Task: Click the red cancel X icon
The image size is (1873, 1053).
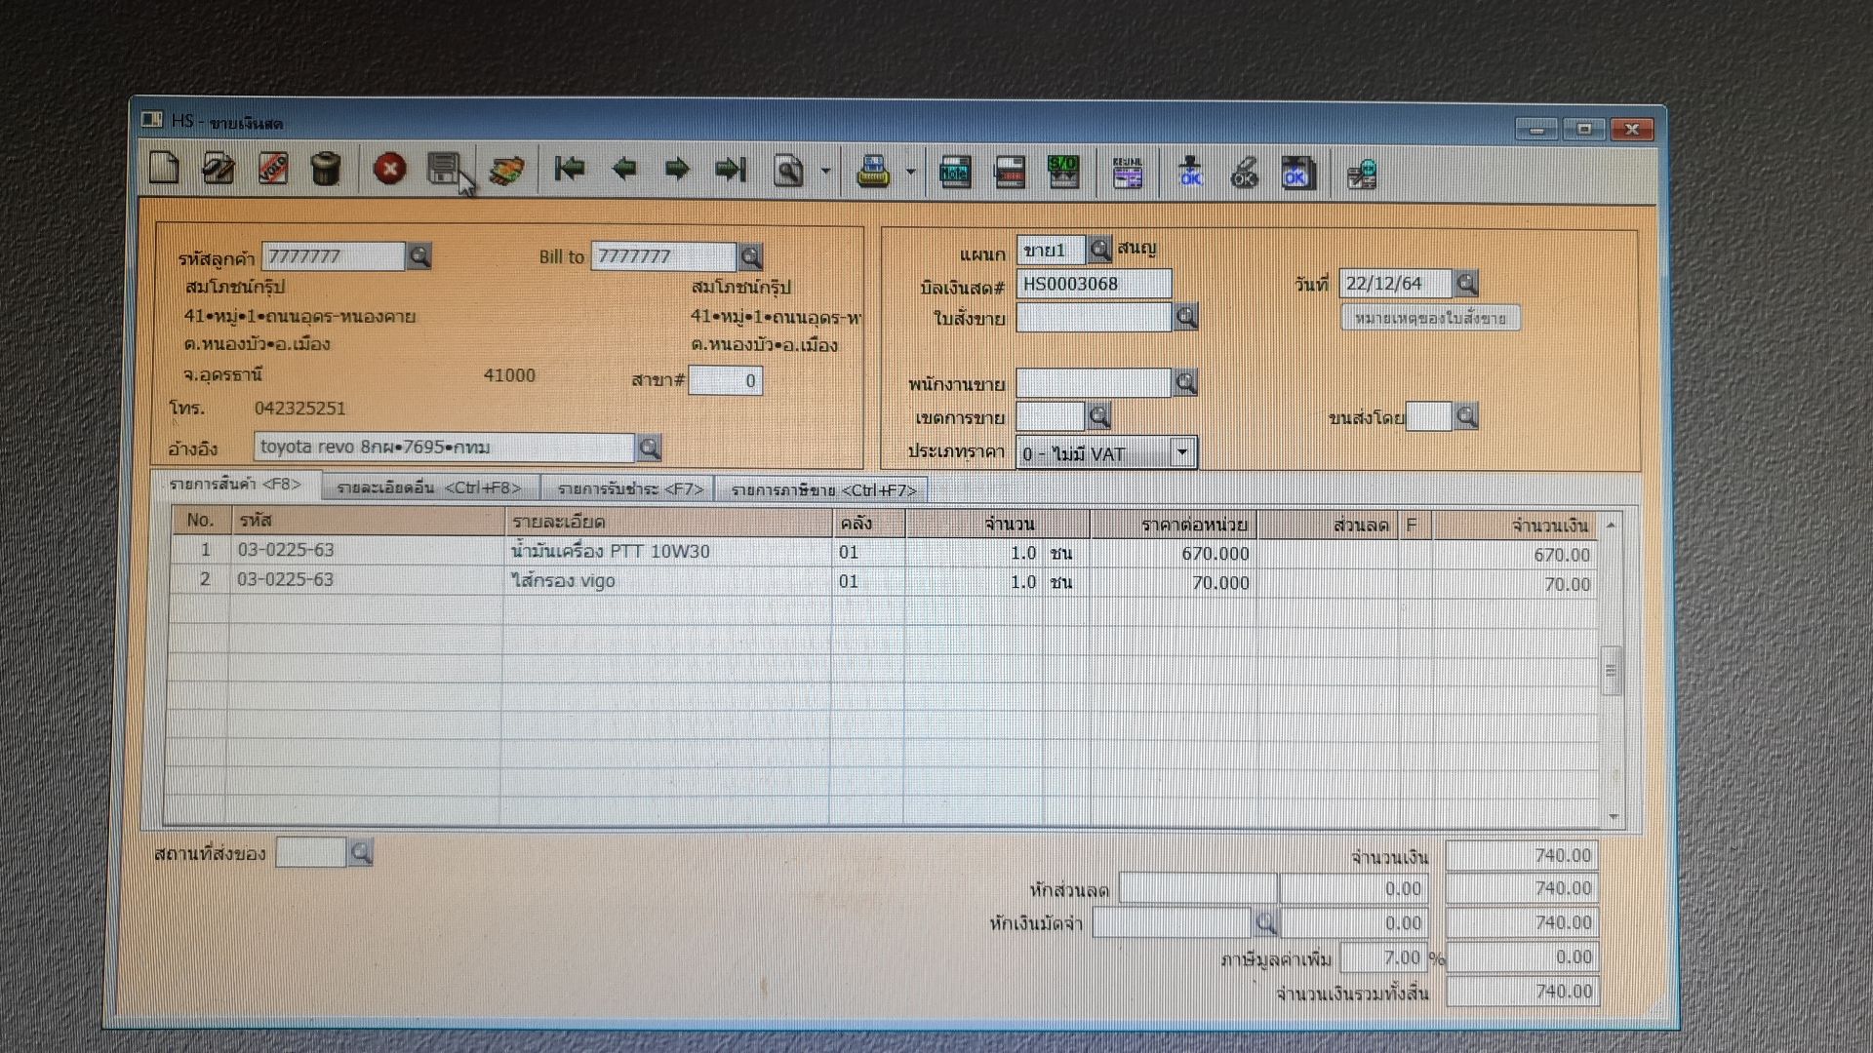Action: tap(390, 170)
